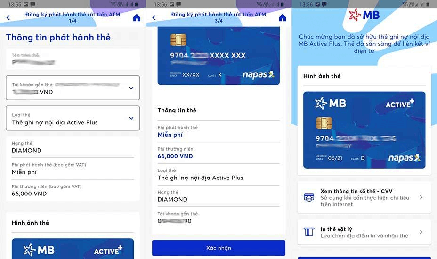Tap the 'Tên trên thẻ' name field
Viewport: 437px width, 259px height.
click(x=73, y=59)
